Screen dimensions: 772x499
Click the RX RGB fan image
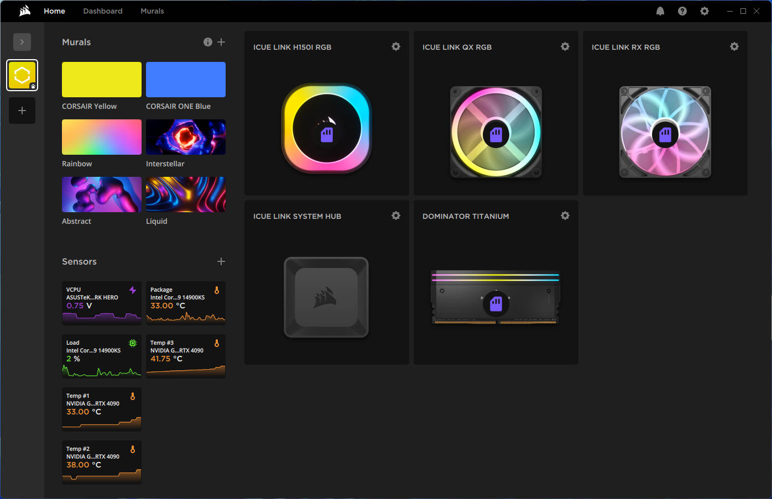[665, 132]
